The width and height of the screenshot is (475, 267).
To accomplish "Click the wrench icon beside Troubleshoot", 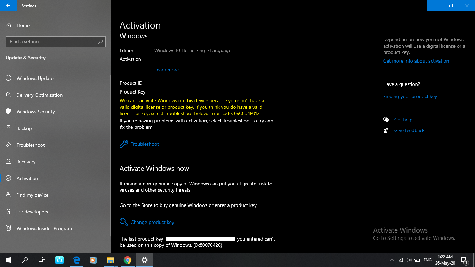I will tap(124, 144).
